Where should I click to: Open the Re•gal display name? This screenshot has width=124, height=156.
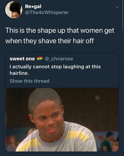pyautogui.click(x=33, y=7)
